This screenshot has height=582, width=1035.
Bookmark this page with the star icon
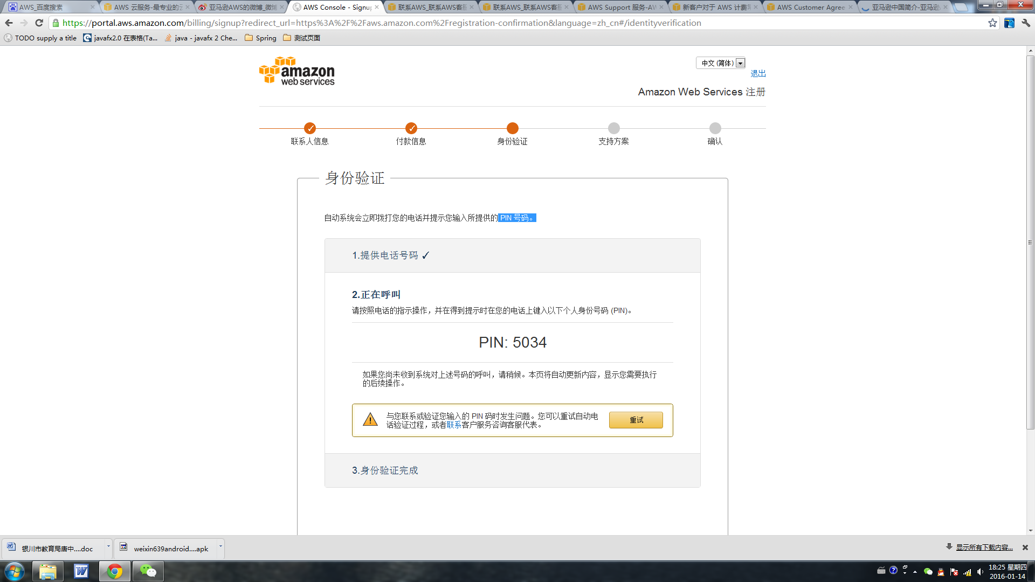tap(992, 23)
